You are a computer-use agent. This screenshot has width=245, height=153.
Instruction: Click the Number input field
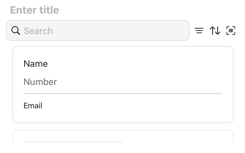(x=123, y=82)
